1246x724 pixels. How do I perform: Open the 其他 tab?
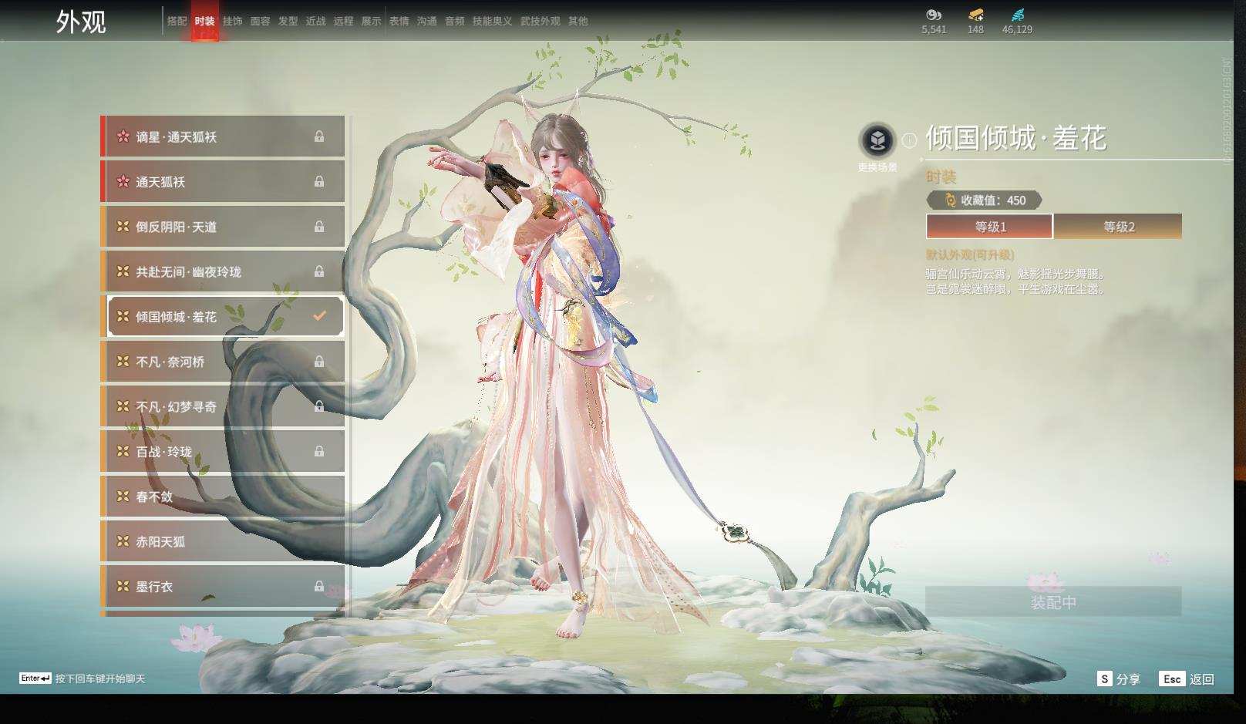pos(578,21)
